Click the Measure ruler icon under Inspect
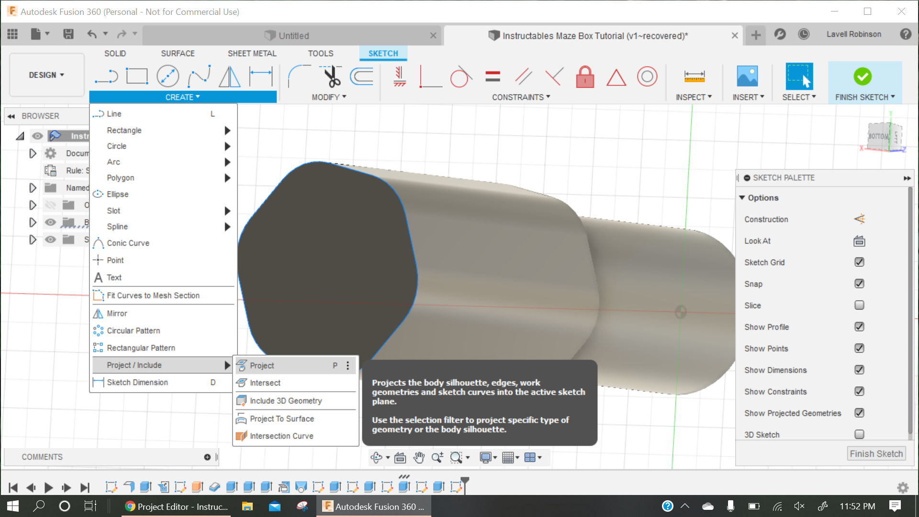The image size is (919, 517). (694, 77)
